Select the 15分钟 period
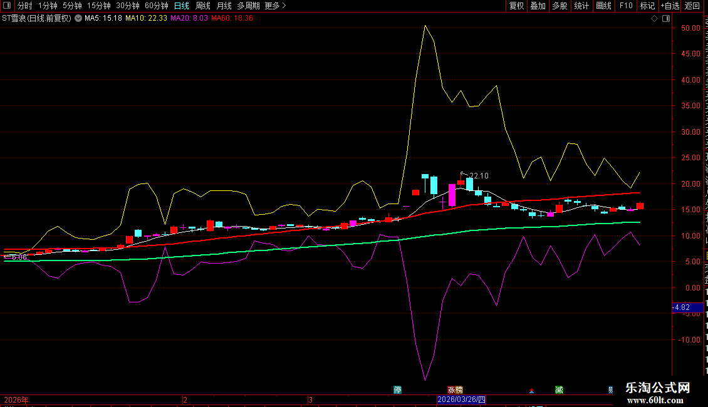 tap(99, 6)
